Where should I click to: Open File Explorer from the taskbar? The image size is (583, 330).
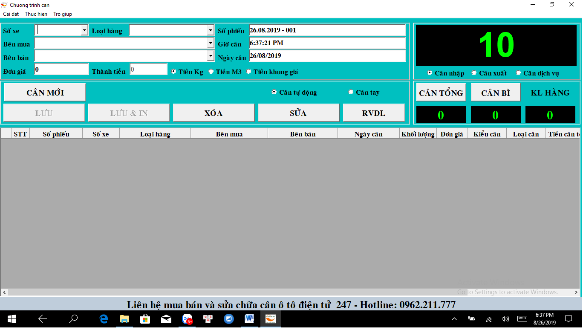click(x=124, y=319)
